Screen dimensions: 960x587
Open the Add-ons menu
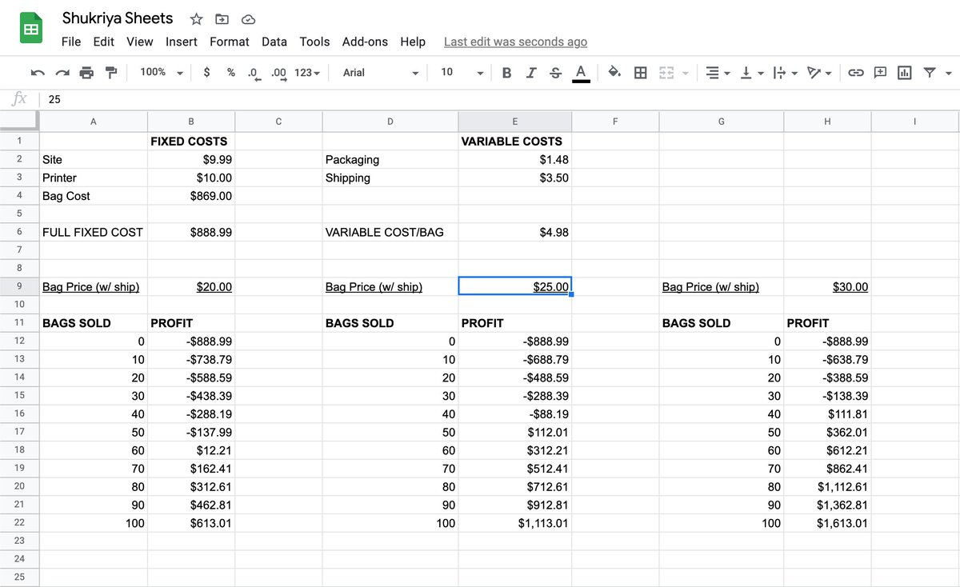click(365, 42)
